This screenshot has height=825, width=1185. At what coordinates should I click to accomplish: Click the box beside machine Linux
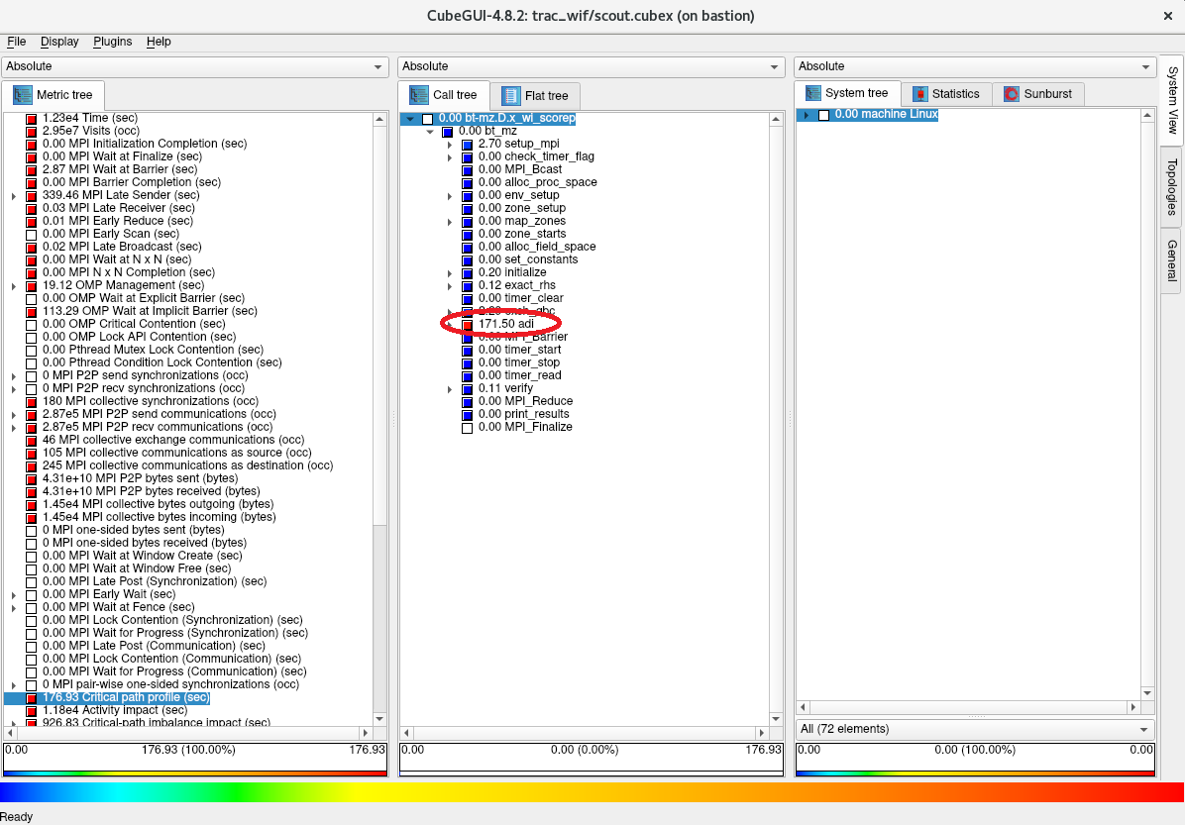[x=823, y=115]
